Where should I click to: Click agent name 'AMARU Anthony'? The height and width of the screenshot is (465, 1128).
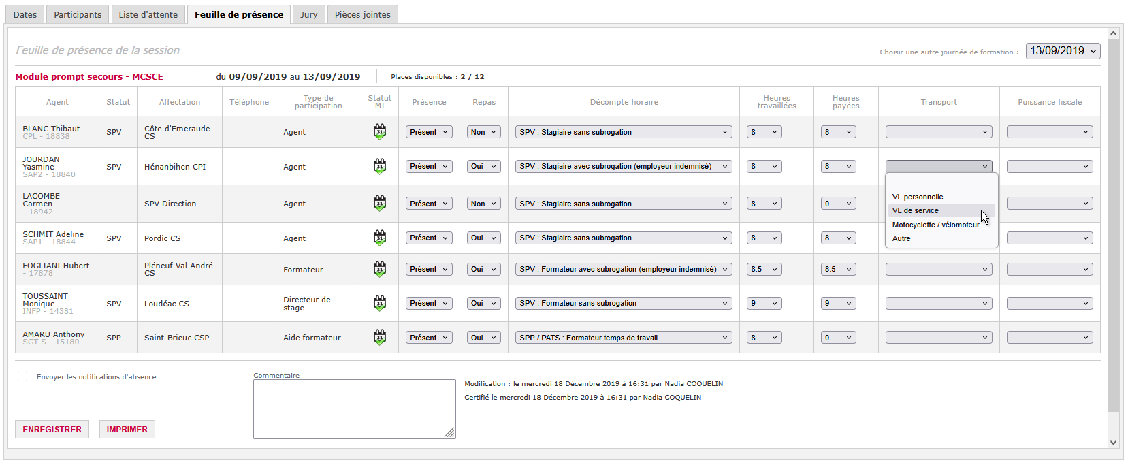coord(54,334)
